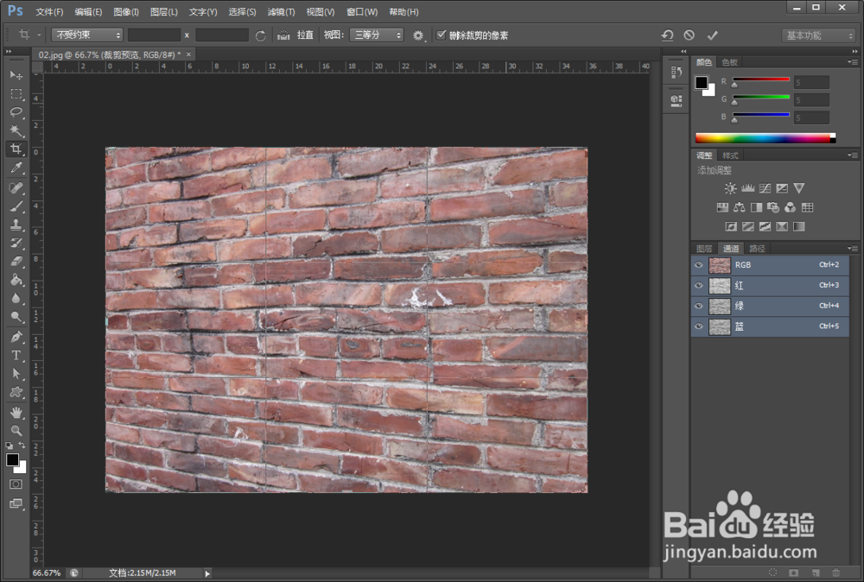This screenshot has height=582, width=864.
Task: Select the Eyedropper tool
Action: point(16,168)
